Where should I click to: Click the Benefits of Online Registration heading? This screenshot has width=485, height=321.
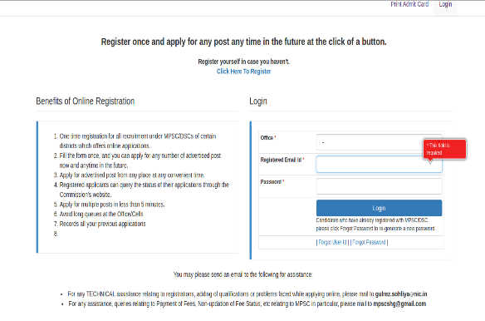[x=85, y=101]
